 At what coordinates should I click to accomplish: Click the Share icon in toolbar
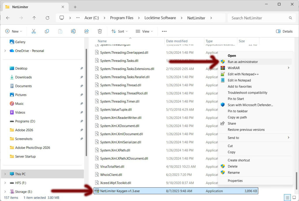pyautogui.click(x=86, y=31)
